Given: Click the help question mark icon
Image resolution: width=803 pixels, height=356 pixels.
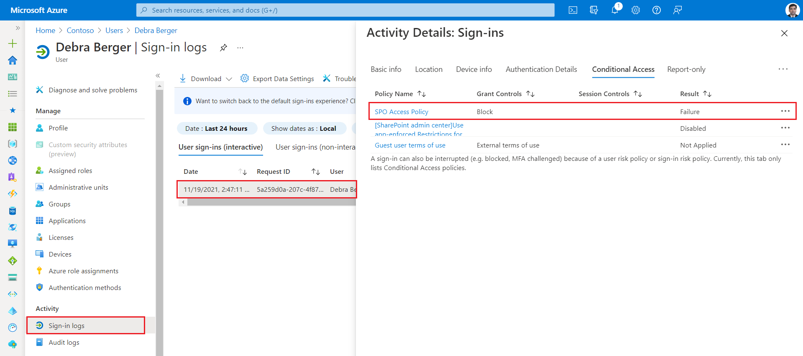Looking at the screenshot, I should (x=656, y=10).
